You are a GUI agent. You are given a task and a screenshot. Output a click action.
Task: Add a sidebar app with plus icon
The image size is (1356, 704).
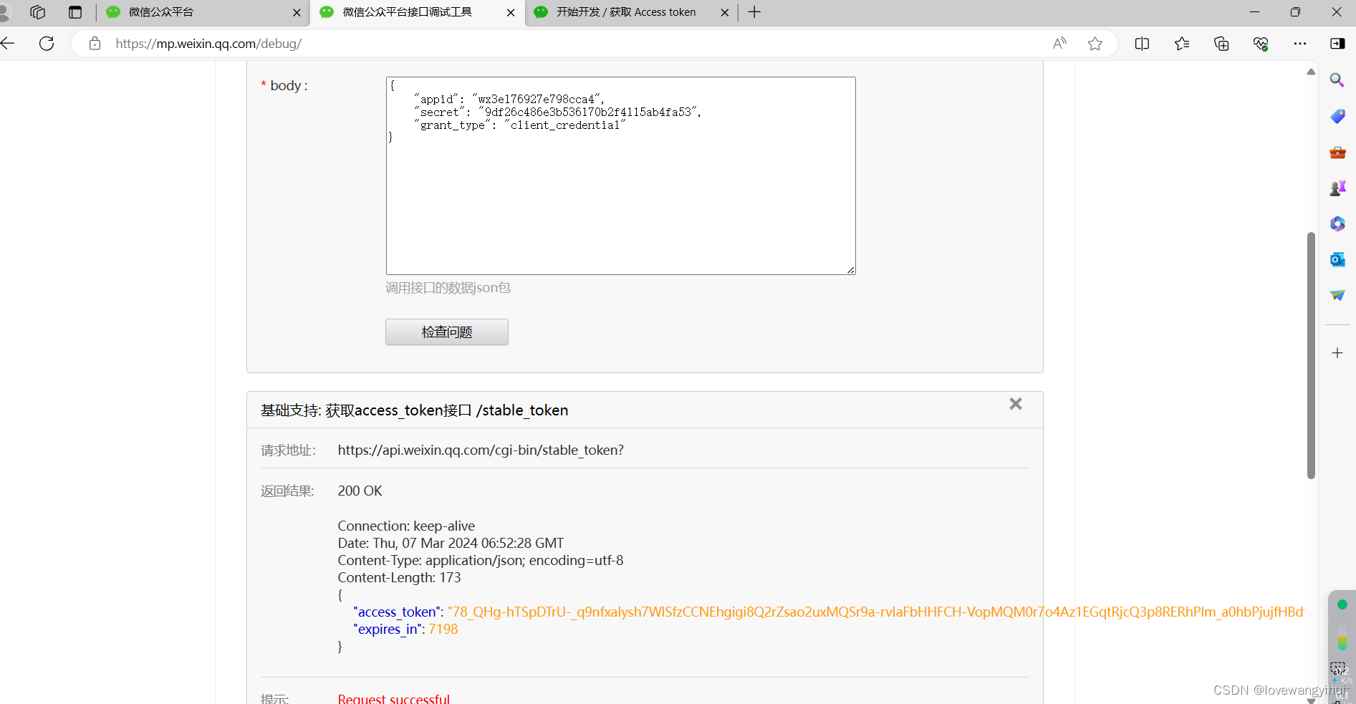point(1337,353)
